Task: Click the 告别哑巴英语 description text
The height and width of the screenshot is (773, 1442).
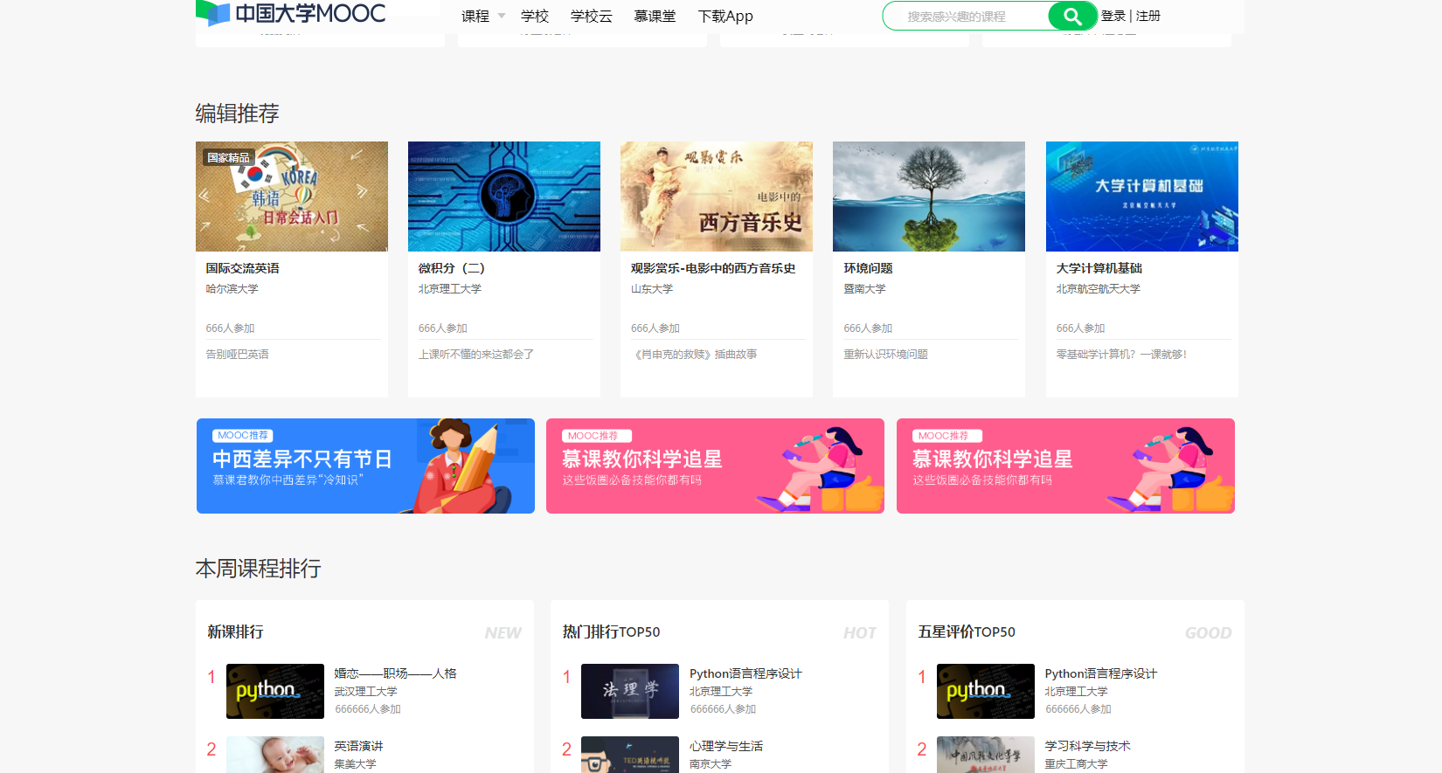Action: point(238,355)
